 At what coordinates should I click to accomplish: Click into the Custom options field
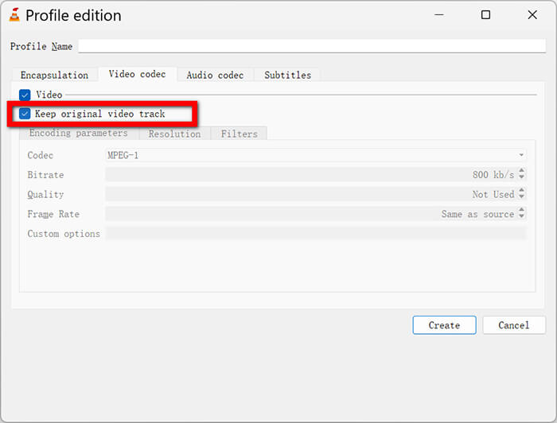[x=315, y=234]
